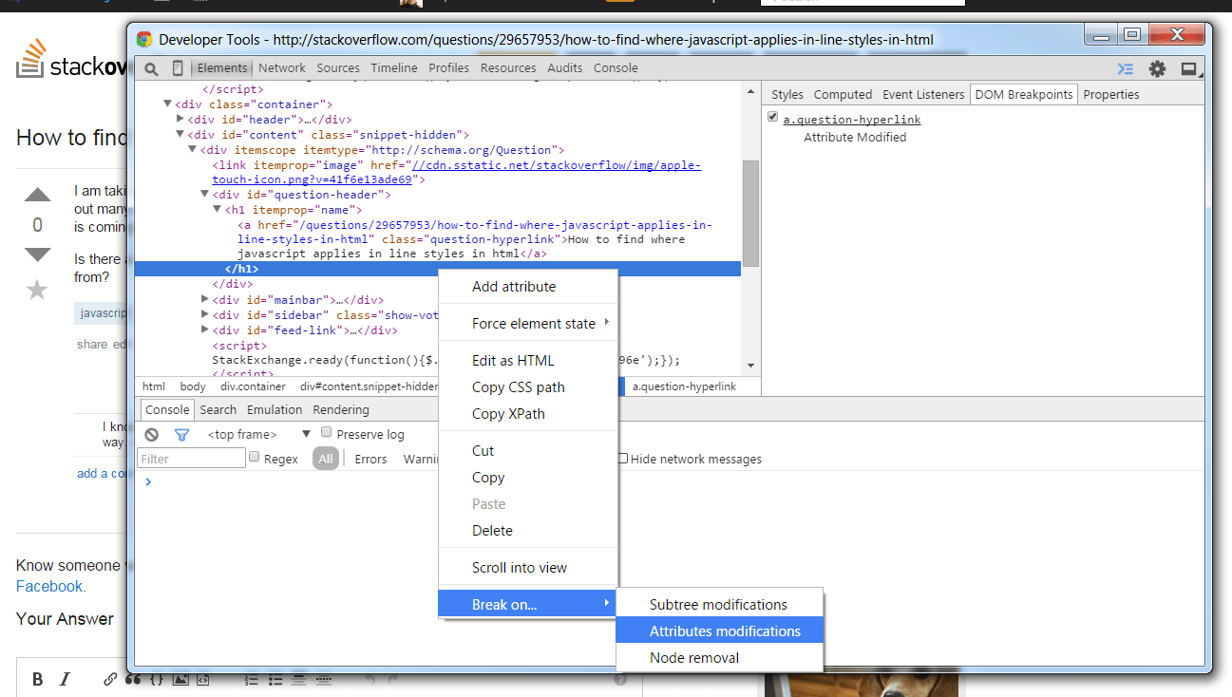Screen dimensions: 1232x697
Task: Collapse the h1 itemprop name node
Action: 218,210
